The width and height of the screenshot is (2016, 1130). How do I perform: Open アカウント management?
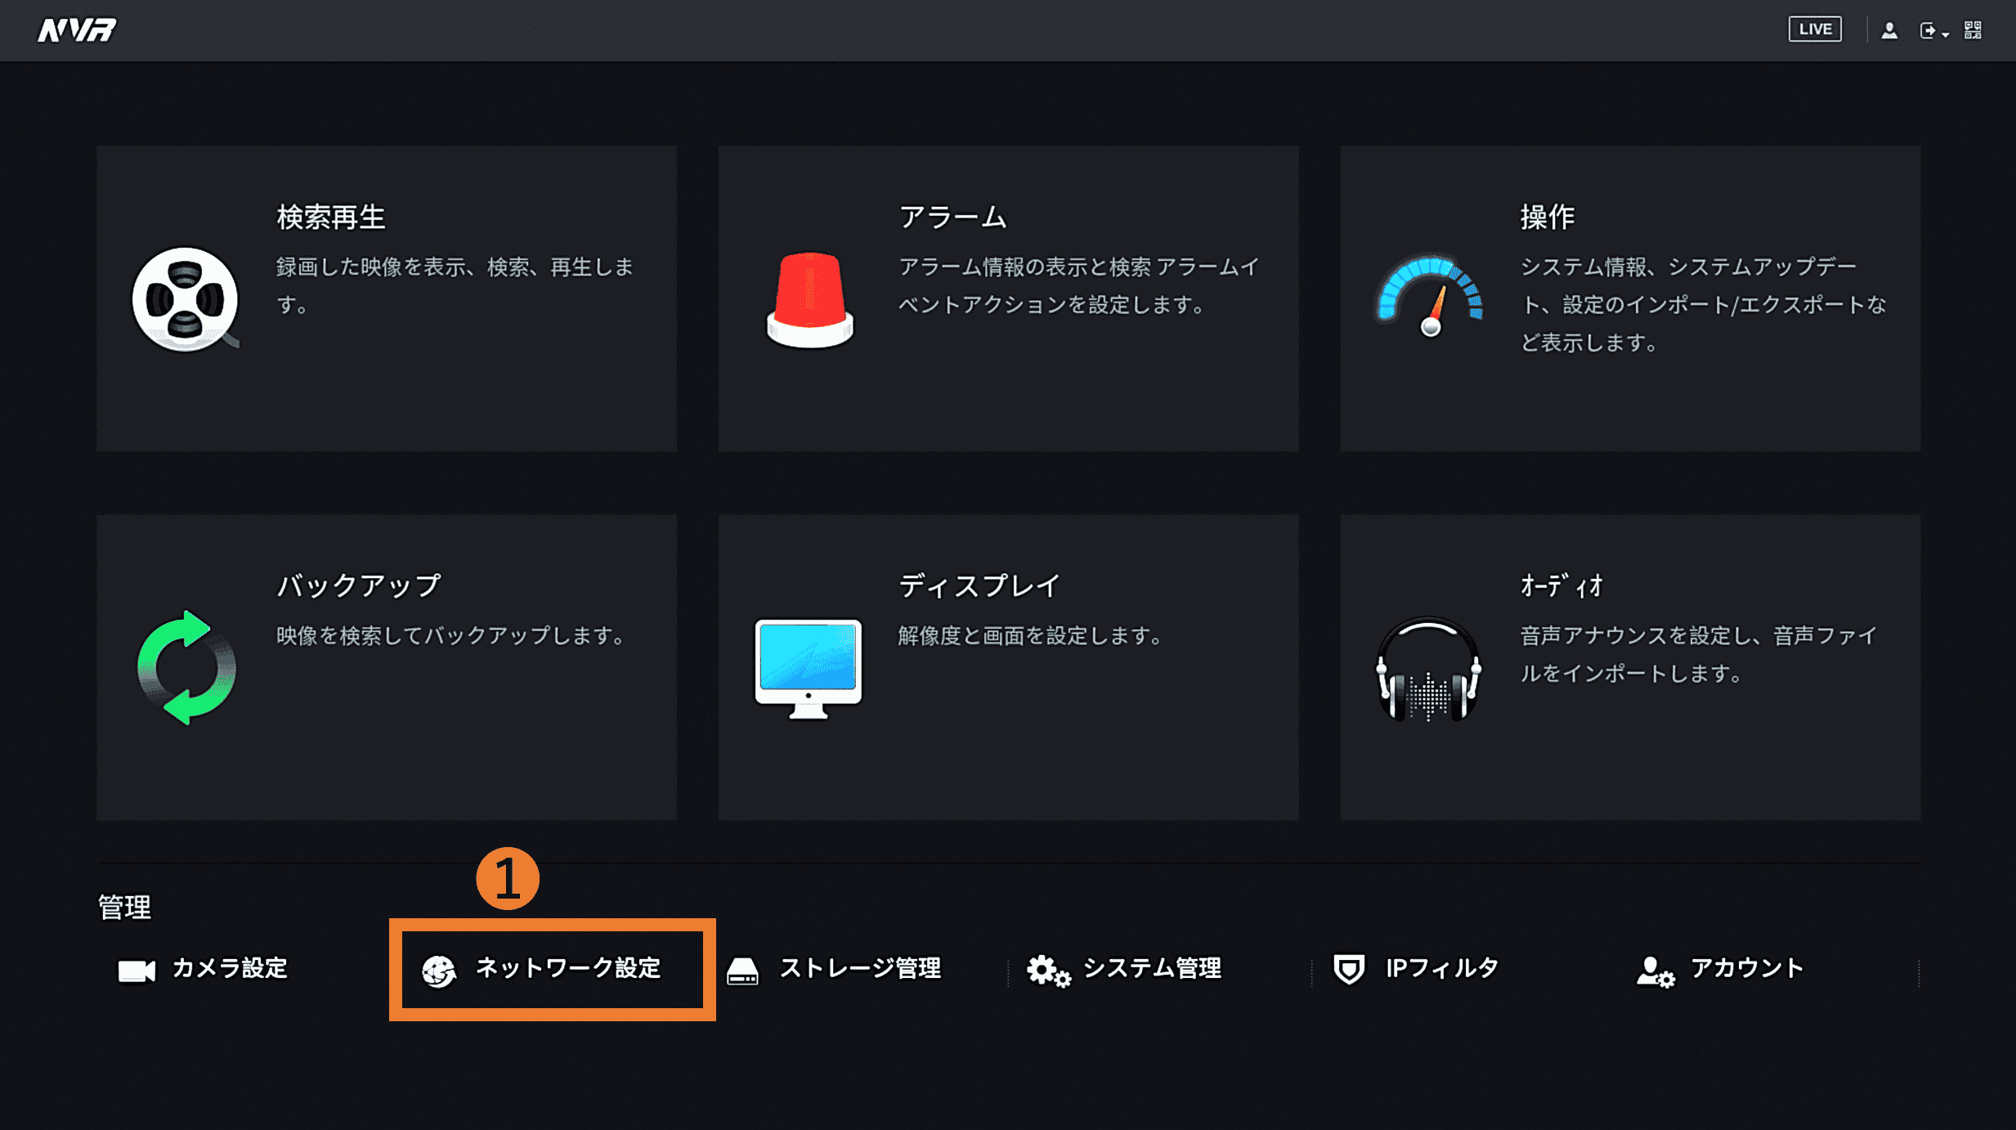click(x=1746, y=968)
